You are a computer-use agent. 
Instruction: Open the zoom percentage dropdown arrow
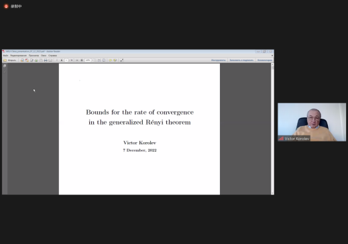click(x=93, y=60)
